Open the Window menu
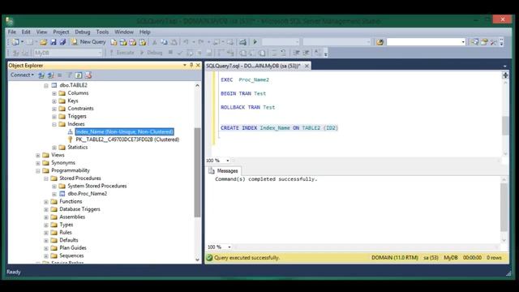Viewport: 519px width, 292px height. click(124, 32)
